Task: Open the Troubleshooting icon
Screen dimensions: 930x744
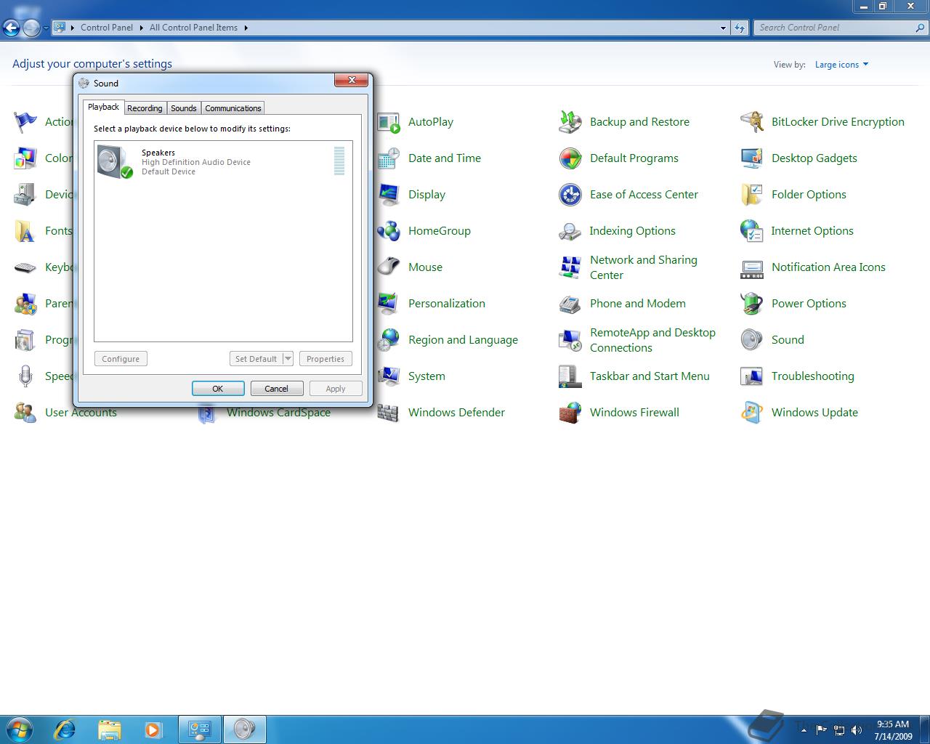Action: [x=752, y=376]
